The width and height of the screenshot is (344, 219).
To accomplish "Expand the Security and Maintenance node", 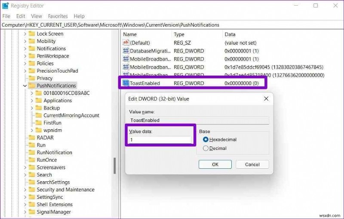I will click(x=25, y=190).
